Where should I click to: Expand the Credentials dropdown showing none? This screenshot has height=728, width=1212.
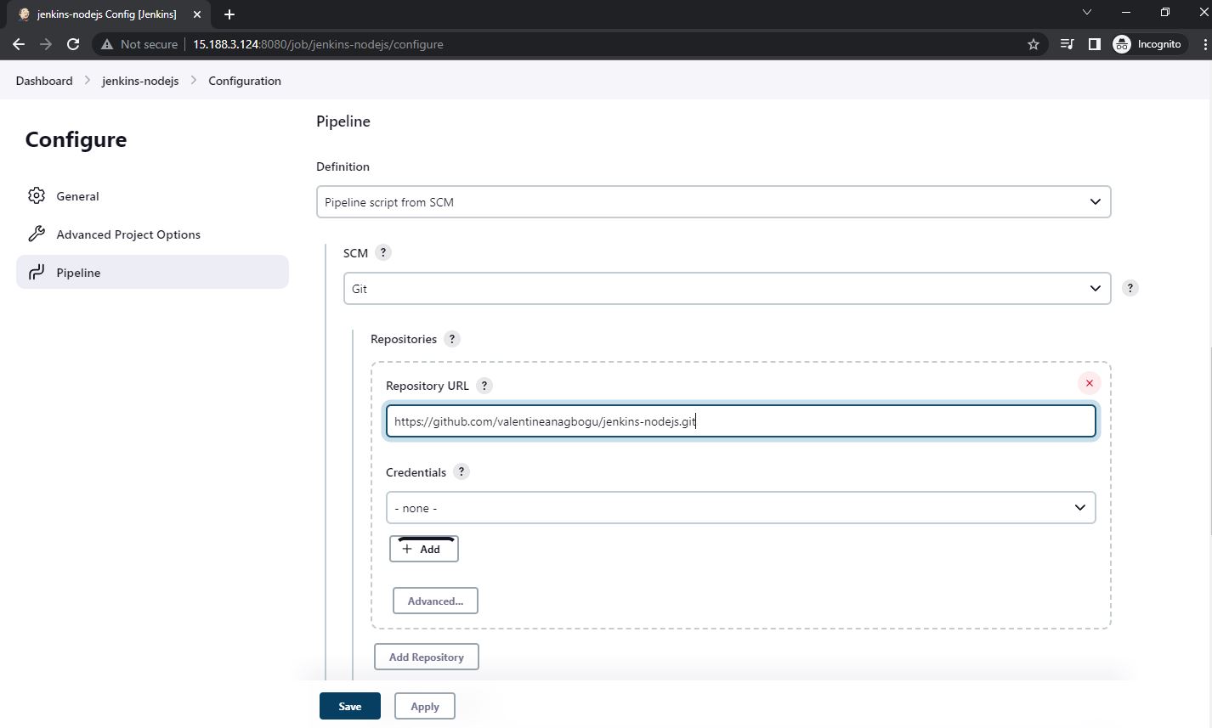click(740, 507)
